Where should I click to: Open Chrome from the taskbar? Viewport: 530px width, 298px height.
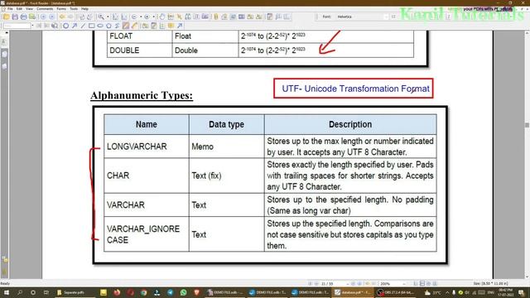click(x=143, y=292)
